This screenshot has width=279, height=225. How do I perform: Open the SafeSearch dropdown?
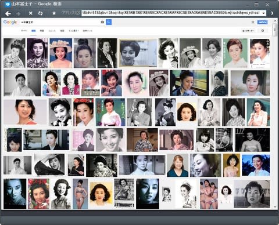tap(248, 31)
